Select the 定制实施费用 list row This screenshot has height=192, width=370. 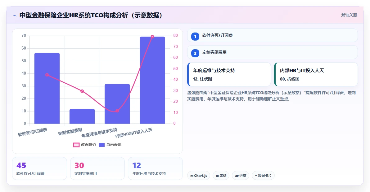272,52
